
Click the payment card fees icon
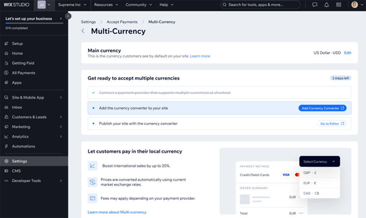point(93,198)
